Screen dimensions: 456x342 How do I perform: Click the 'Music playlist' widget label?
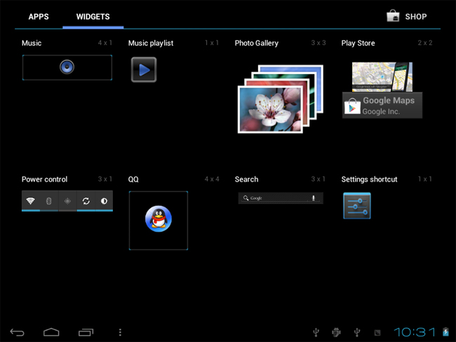pyautogui.click(x=151, y=43)
